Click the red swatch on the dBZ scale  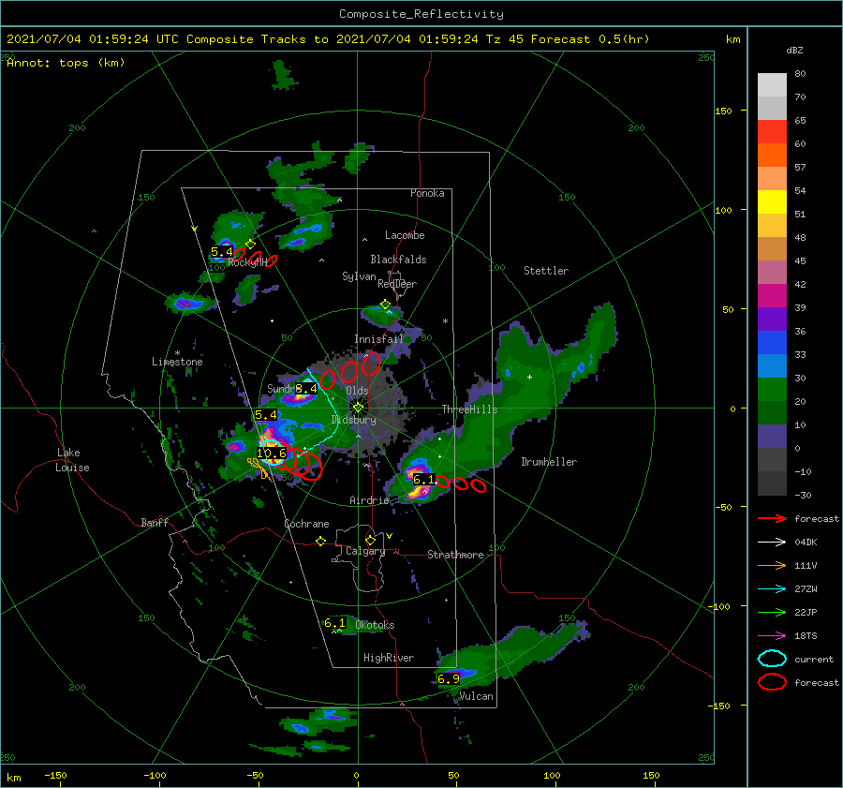click(x=772, y=132)
